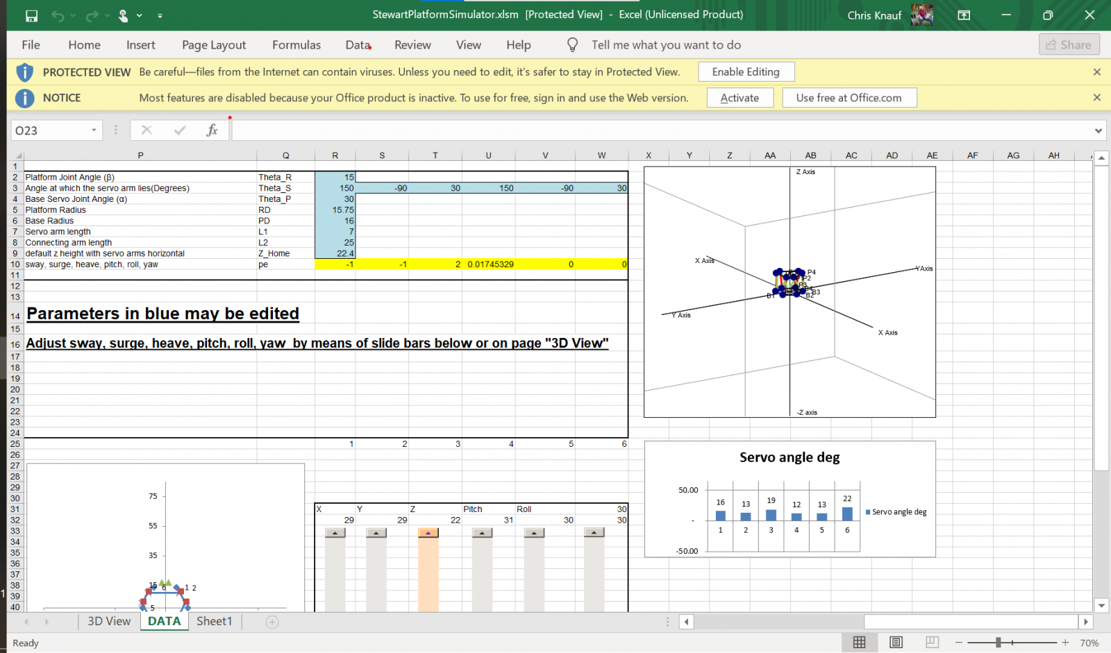Click the Share button
The image size is (1111, 653).
(1069, 45)
